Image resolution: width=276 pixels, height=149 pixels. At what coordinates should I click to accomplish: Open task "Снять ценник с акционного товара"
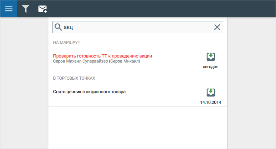[x=89, y=91]
